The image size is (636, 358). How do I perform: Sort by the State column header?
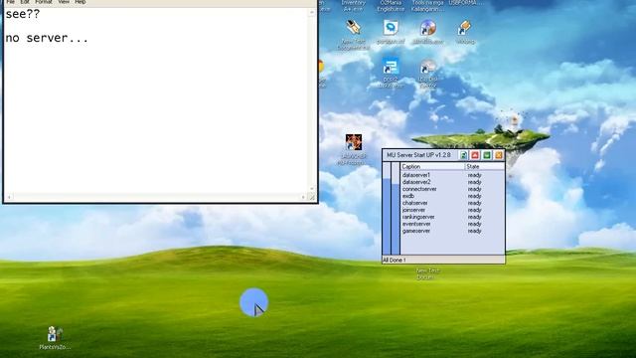[484, 166]
